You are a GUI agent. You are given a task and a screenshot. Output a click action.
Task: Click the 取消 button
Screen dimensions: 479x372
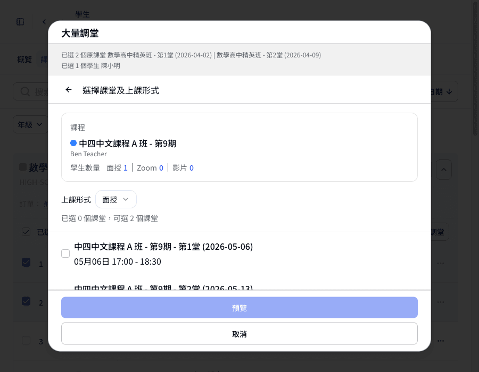[239, 334]
